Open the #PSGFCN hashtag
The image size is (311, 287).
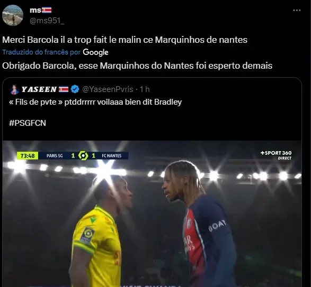pyautogui.click(x=28, y=123)
